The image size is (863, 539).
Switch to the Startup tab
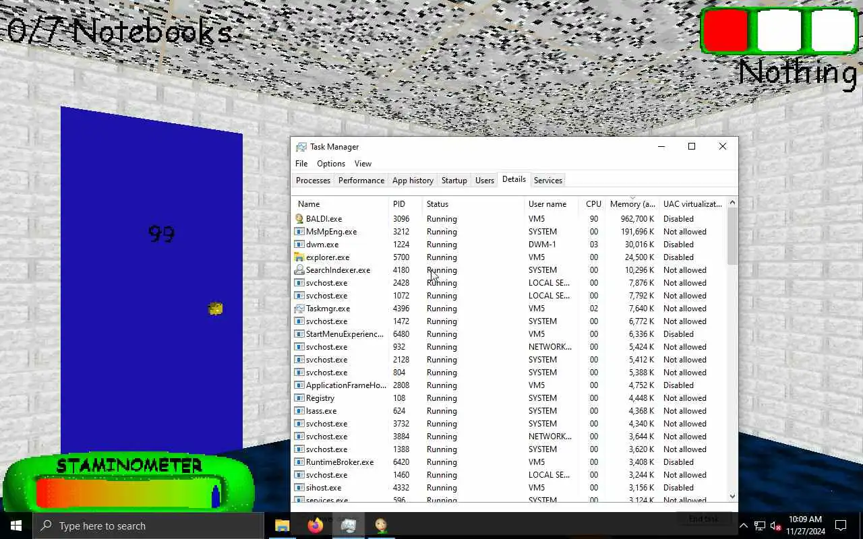pos(454,181)
